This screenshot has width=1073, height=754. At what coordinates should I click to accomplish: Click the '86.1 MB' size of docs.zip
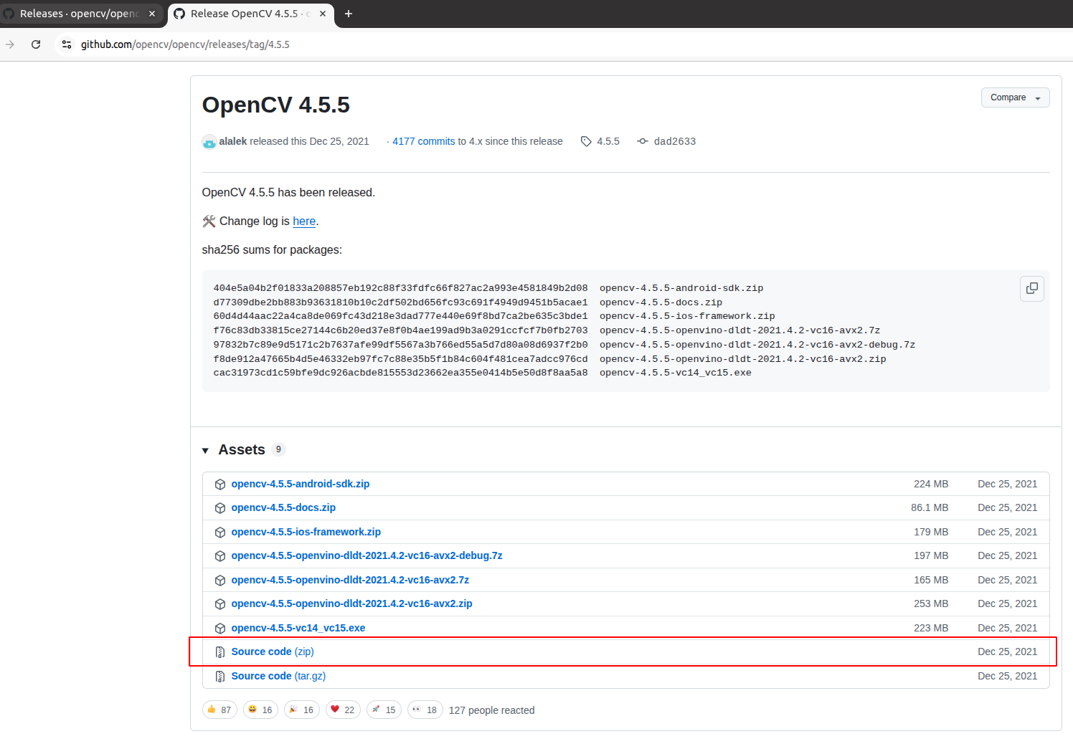(x=930, y=507)
